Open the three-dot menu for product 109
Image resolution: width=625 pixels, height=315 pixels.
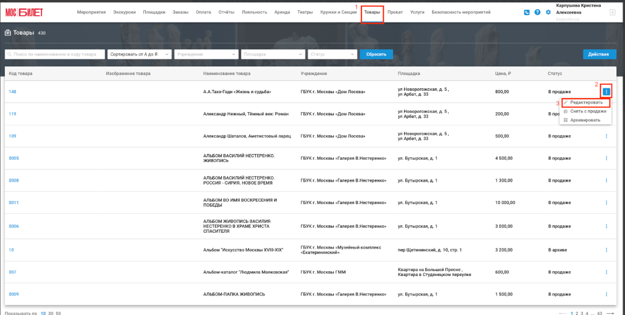(x=606, y=136)
